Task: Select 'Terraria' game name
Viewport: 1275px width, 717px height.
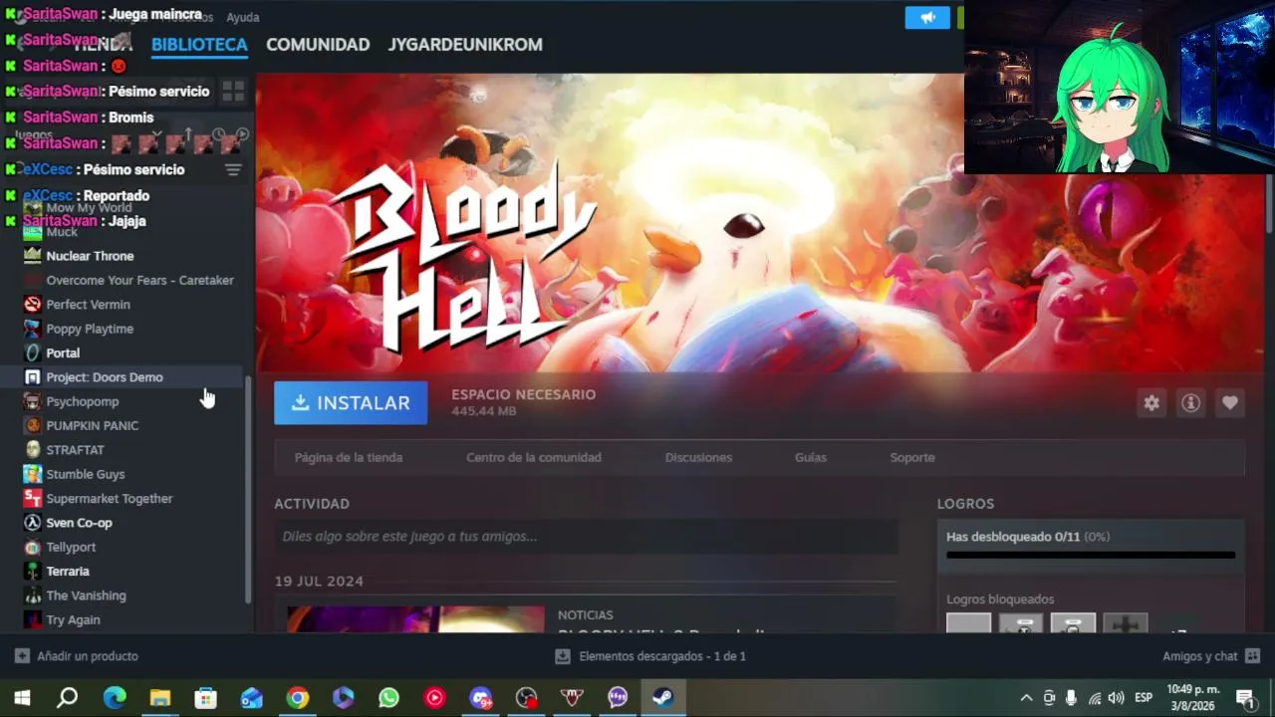Action: (x=68, y=572)
